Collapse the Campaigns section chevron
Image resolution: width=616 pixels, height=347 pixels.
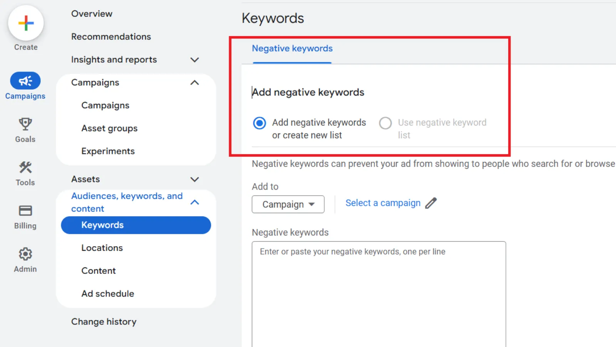tap(195, 83)
